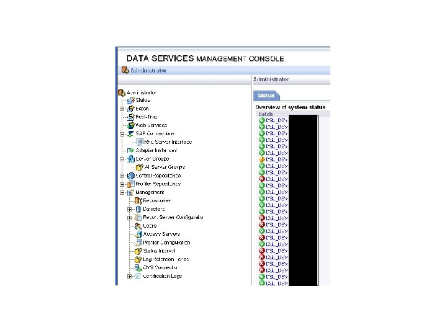Open the Status Interval item
Viewport: 447px width, 335px height.
pos(159,251)
